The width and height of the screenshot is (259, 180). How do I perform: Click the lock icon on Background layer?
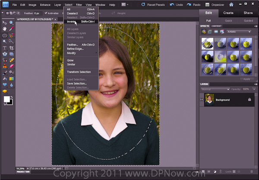(x=250, y=100)
